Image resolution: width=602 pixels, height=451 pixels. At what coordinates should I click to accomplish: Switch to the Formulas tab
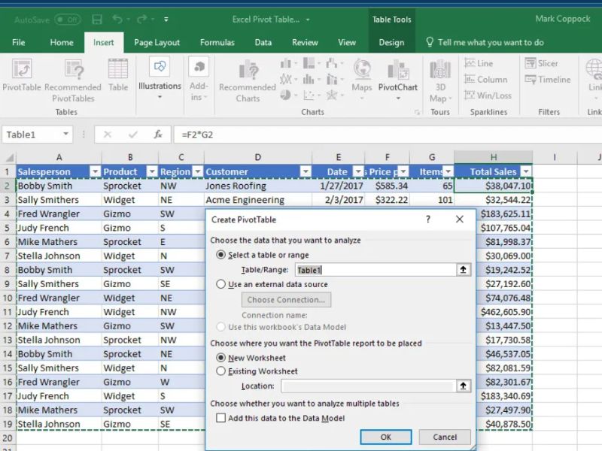[x=217, y=43]
